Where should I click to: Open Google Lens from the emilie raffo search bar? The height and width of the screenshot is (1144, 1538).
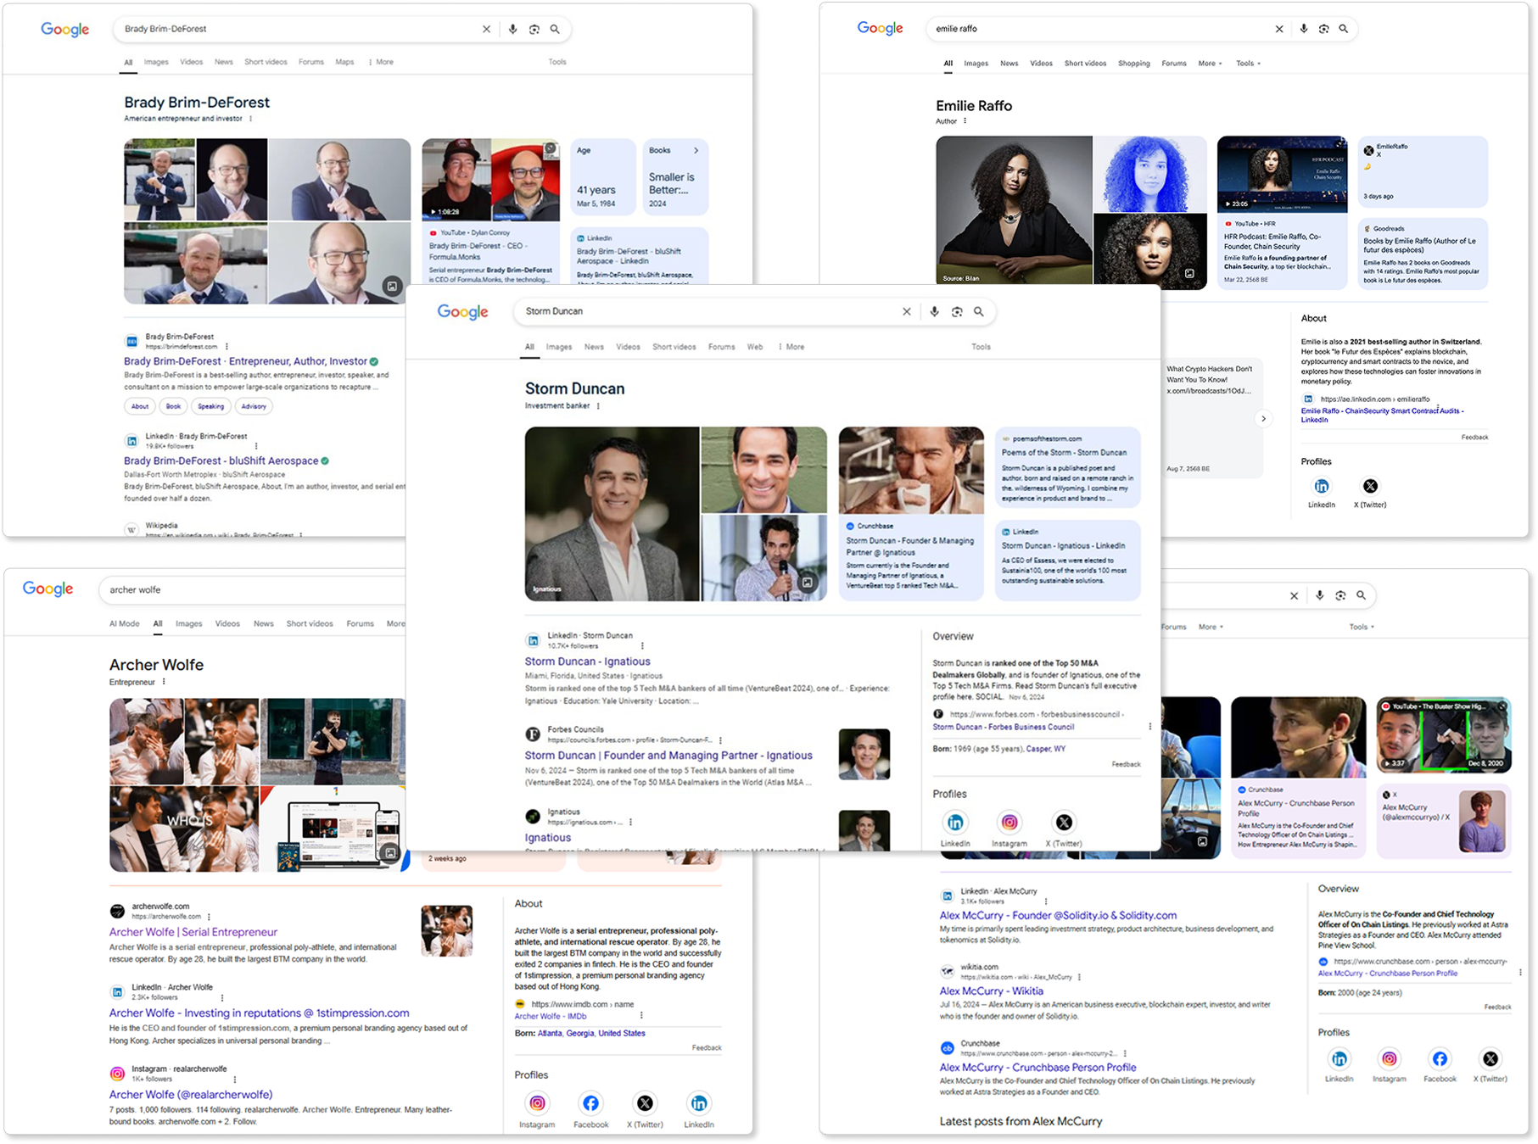coord(1323,28)
